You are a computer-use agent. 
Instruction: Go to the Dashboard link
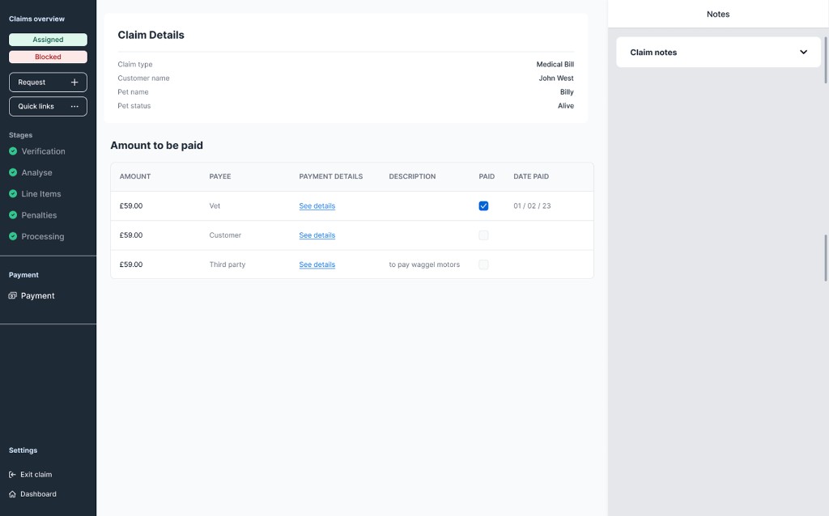(x=38, y=494)
